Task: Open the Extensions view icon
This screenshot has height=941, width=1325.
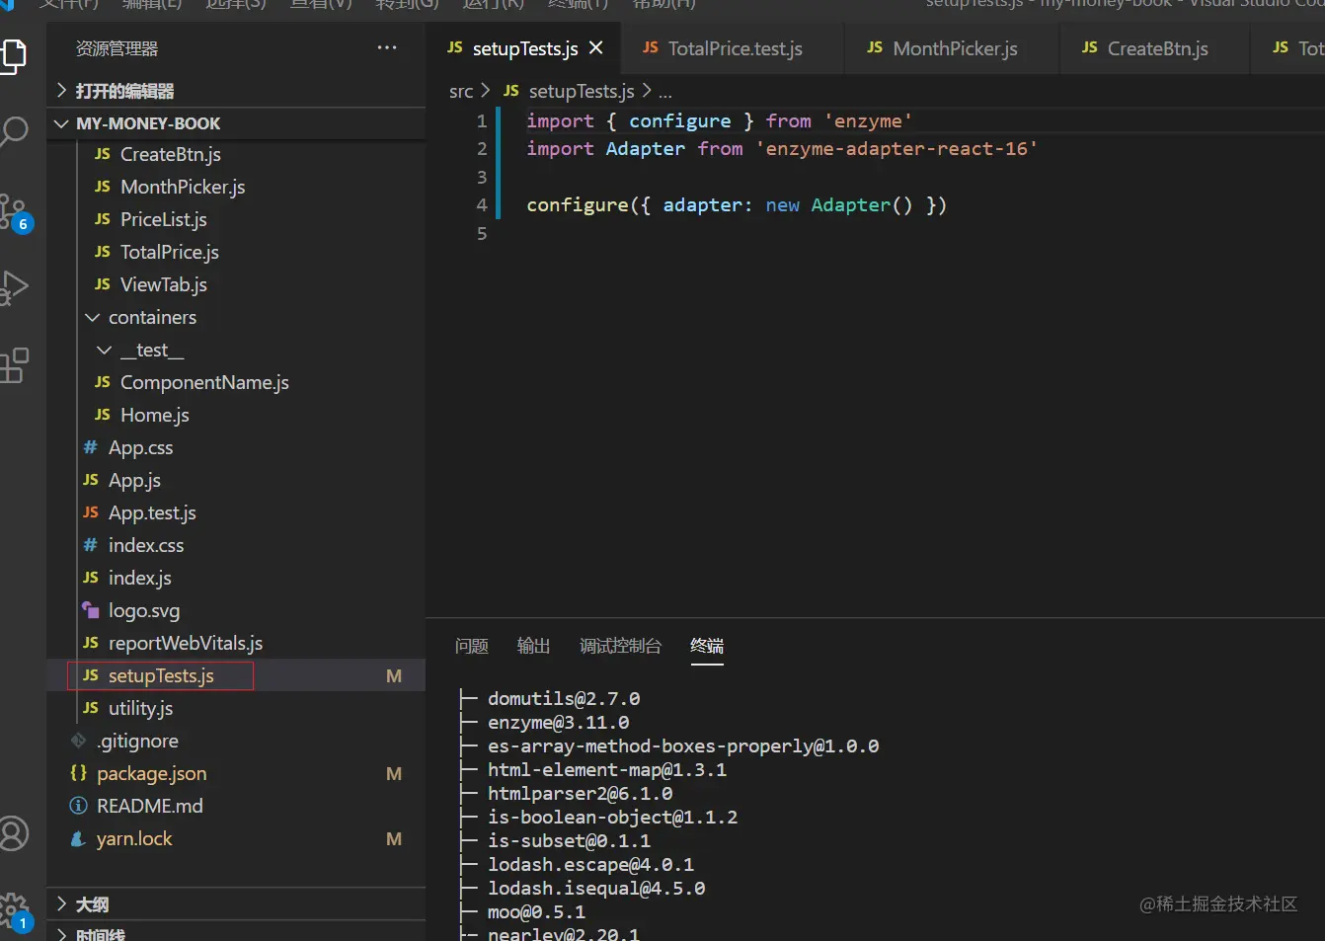Action: coord(14,365)
